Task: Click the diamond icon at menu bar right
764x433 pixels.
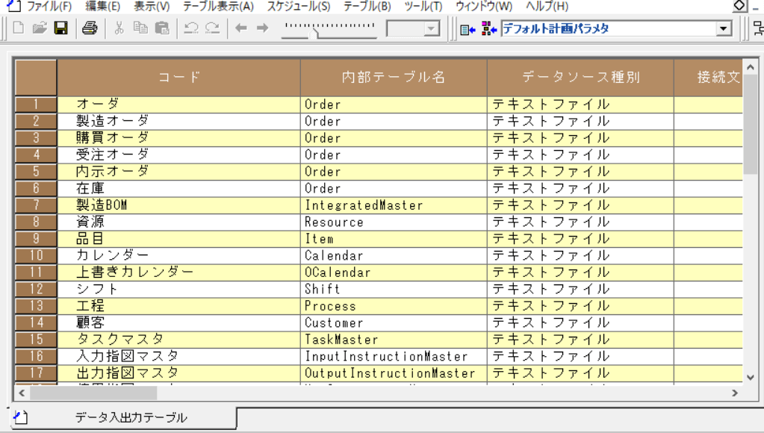Action: point(739,5)
